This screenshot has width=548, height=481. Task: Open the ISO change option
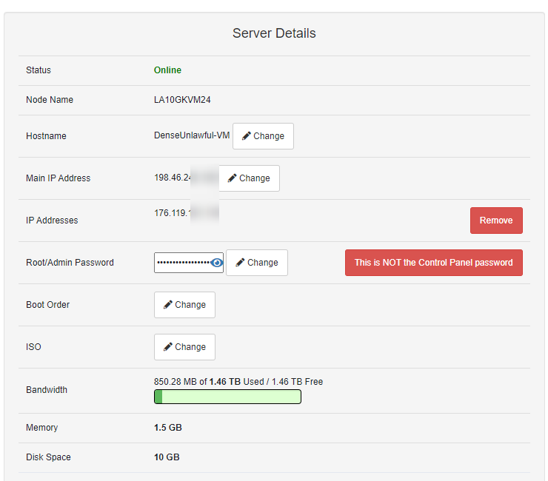[x=184, y=347]
